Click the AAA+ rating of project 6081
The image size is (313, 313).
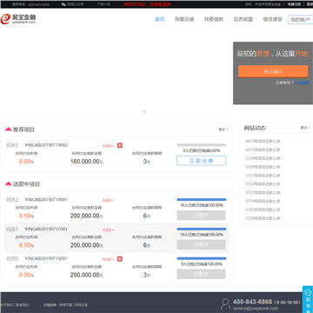[108, 230]
